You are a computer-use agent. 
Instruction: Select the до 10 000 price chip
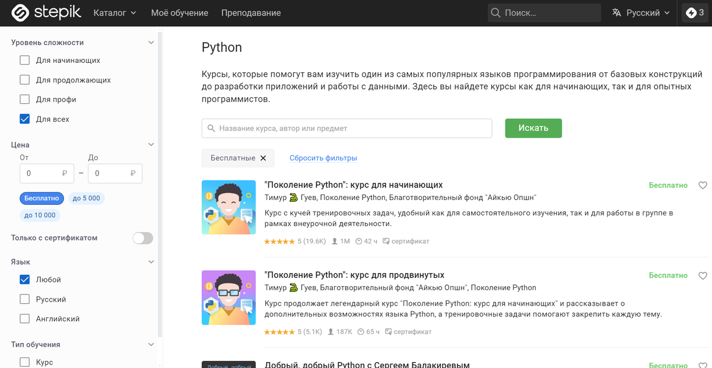pyautogui.click(x=40, y=215)
